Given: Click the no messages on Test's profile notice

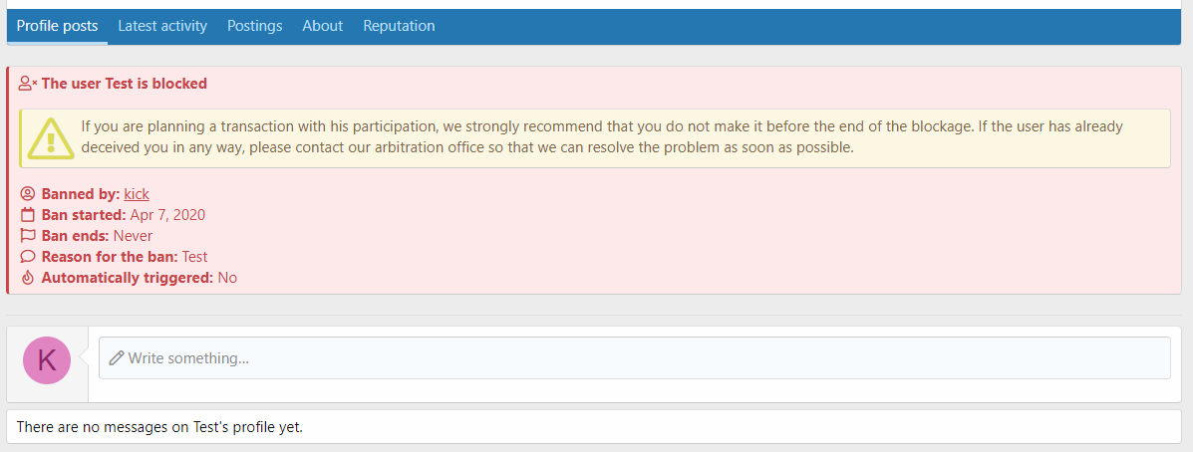Looking at the screenshot, I should [x=159, y=427].
